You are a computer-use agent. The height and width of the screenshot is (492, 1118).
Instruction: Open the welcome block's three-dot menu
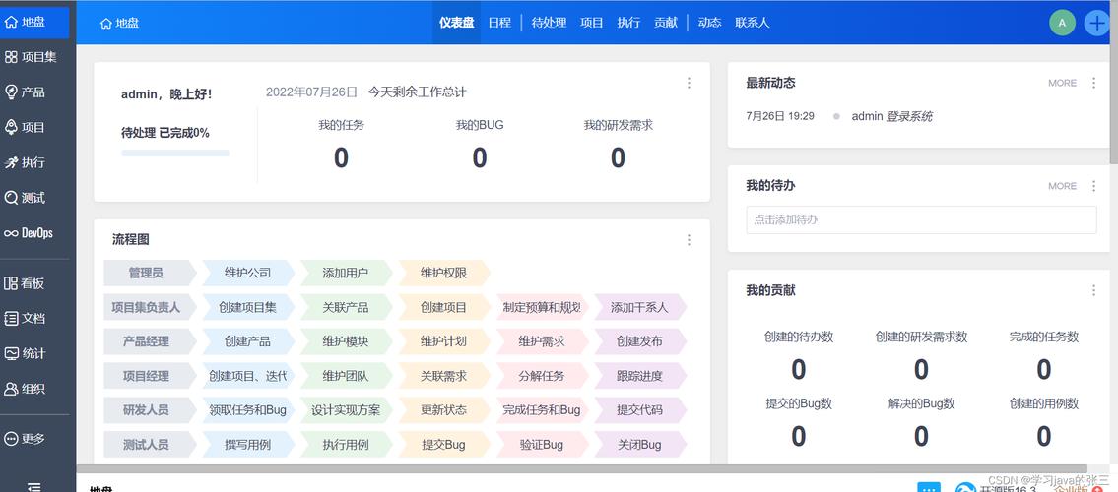point(689,83)
